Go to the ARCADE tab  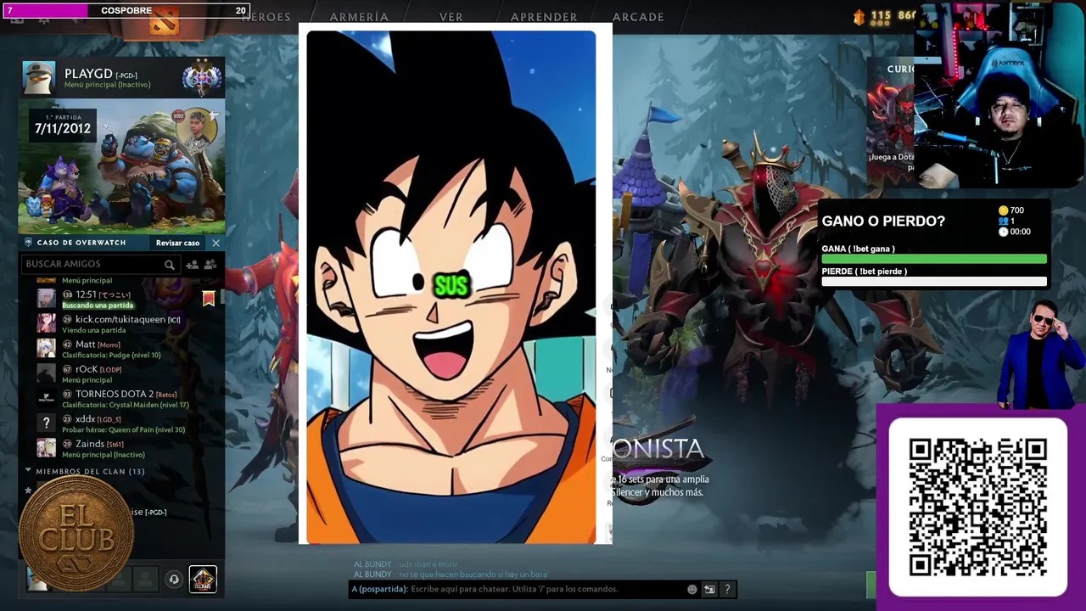pyautogui.click(x=638, y=17)
